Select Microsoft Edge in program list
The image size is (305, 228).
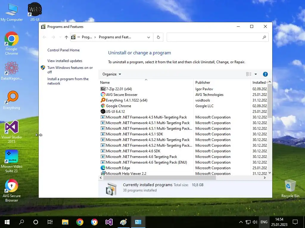tap(183, 168)
